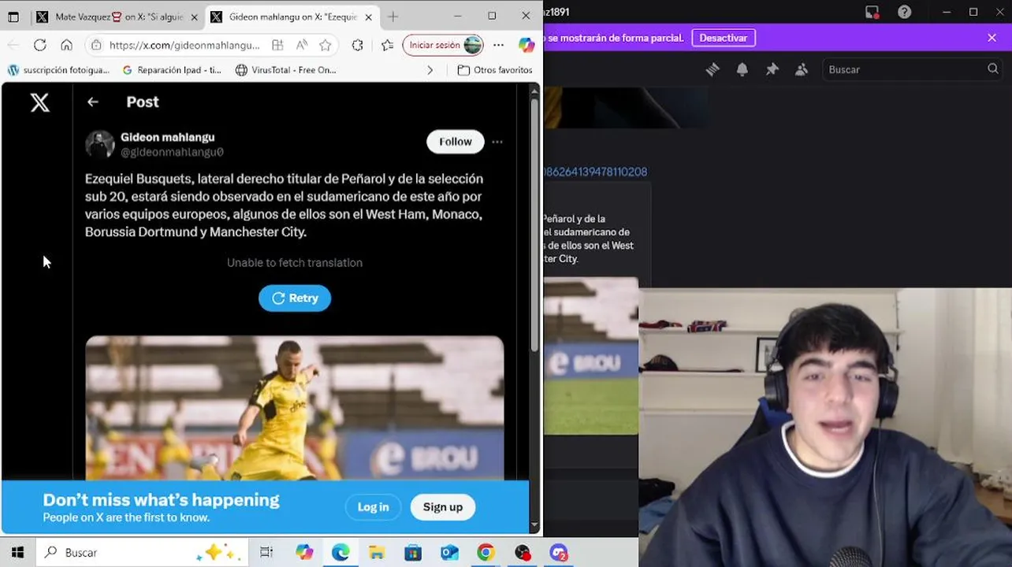
Task: Open the Peñarol player photo in post
Action: [295, 408]
